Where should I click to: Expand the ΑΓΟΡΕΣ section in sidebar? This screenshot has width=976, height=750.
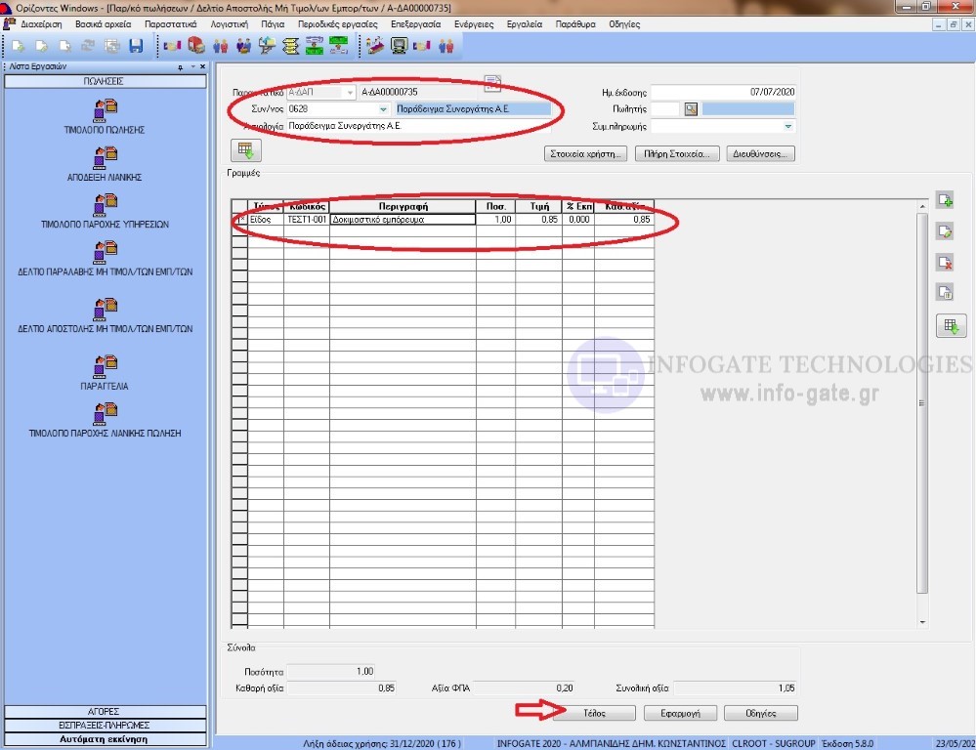tap(105, 712)
